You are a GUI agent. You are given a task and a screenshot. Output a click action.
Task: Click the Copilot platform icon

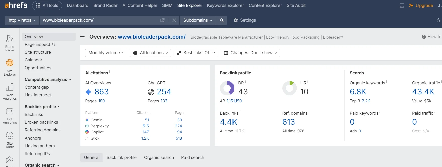(x=87, y=132)
